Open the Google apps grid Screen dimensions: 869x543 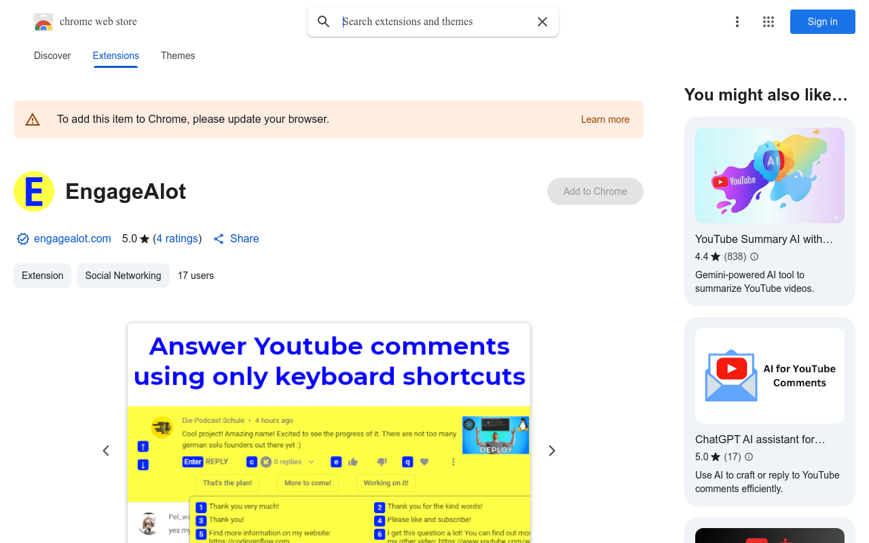tap(769, 22)
